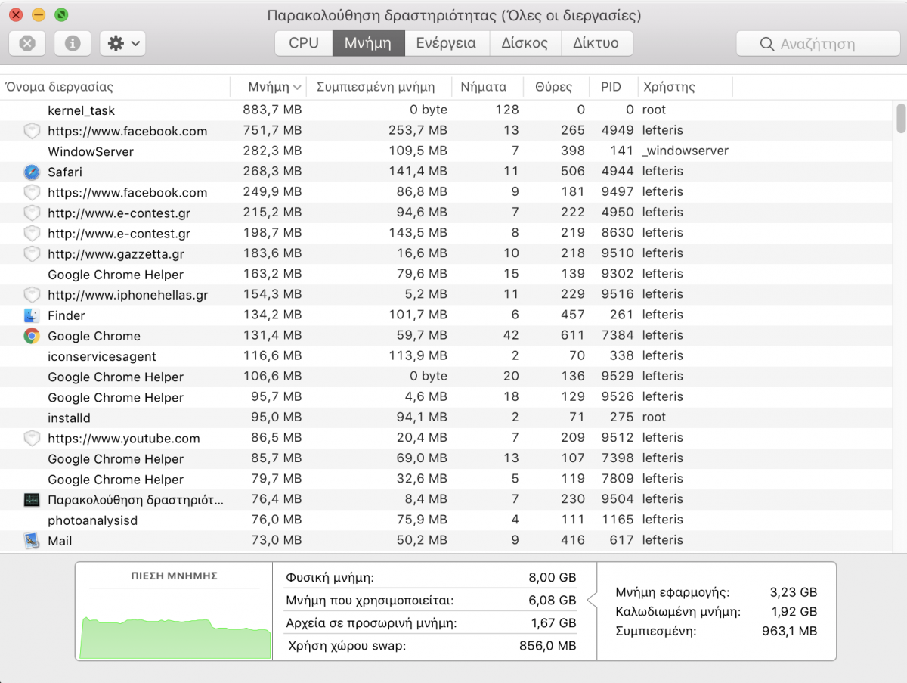This screenshot has width=907, height=683.
Task: Switch to the Ενέργεια tab
Action: pos(446,43)
